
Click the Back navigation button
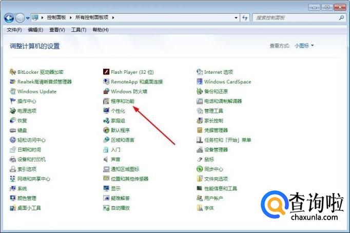pos(9,18)
